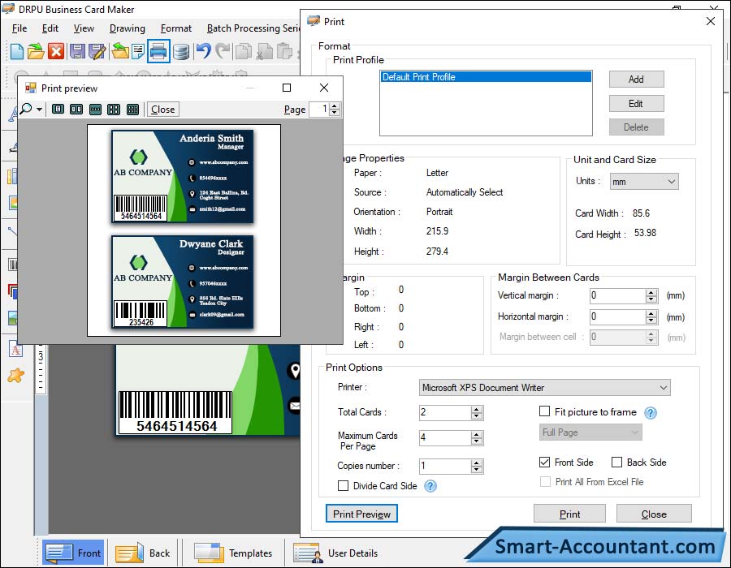The image size is (731, 568).
Task: Click the Dwyane Clark card in preview
Action: pos(182,282)
